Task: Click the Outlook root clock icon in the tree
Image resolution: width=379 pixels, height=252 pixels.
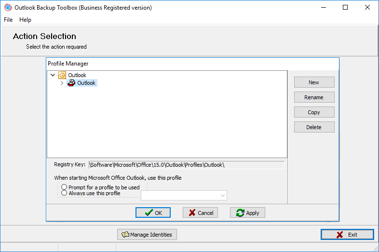Action: coord(62,75)
